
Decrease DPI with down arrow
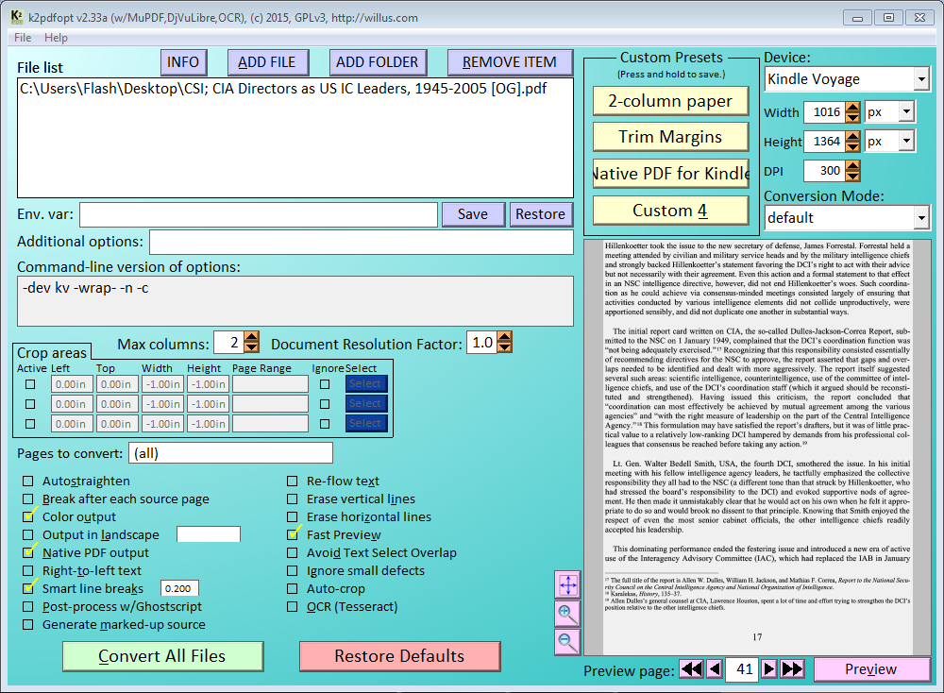coord(852,177)
